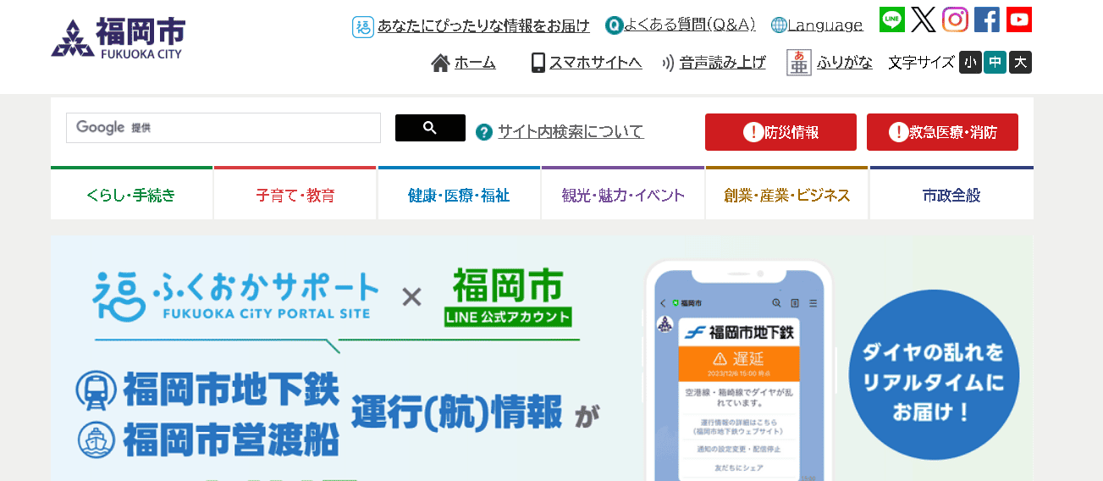Open the 観光・魅力・イベント tab
This screenshot has height=481, width=1103.
pyautogui.click(x=623, y=194)
